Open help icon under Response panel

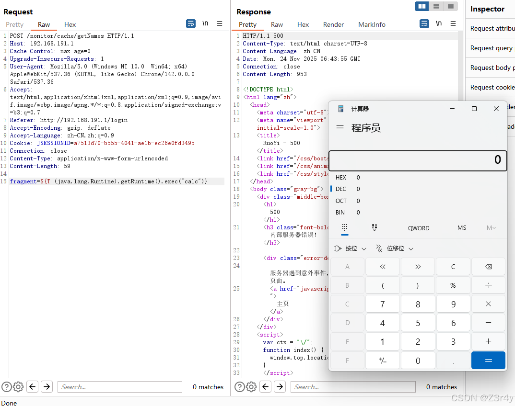pos(240,387)
